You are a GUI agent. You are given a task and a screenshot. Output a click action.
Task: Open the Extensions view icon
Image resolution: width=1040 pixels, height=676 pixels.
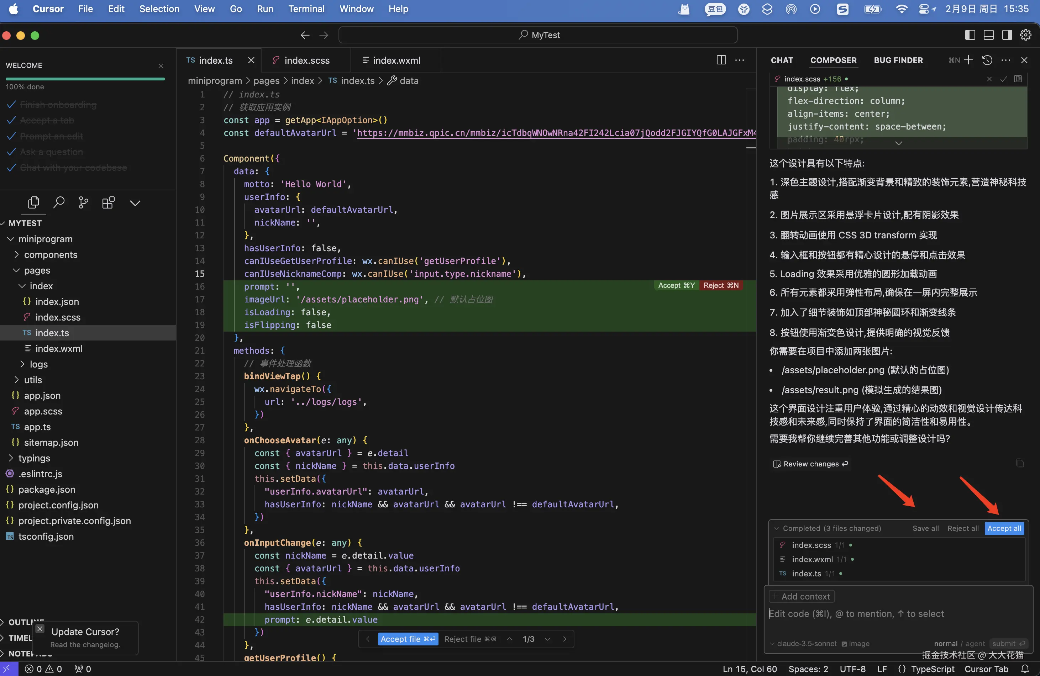(x=108, y=203)
